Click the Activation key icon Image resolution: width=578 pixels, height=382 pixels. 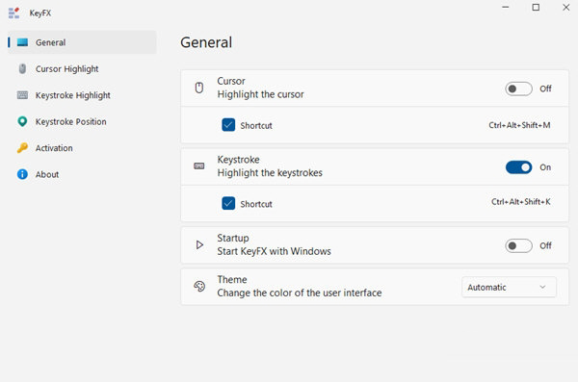(x=22, y=148)
